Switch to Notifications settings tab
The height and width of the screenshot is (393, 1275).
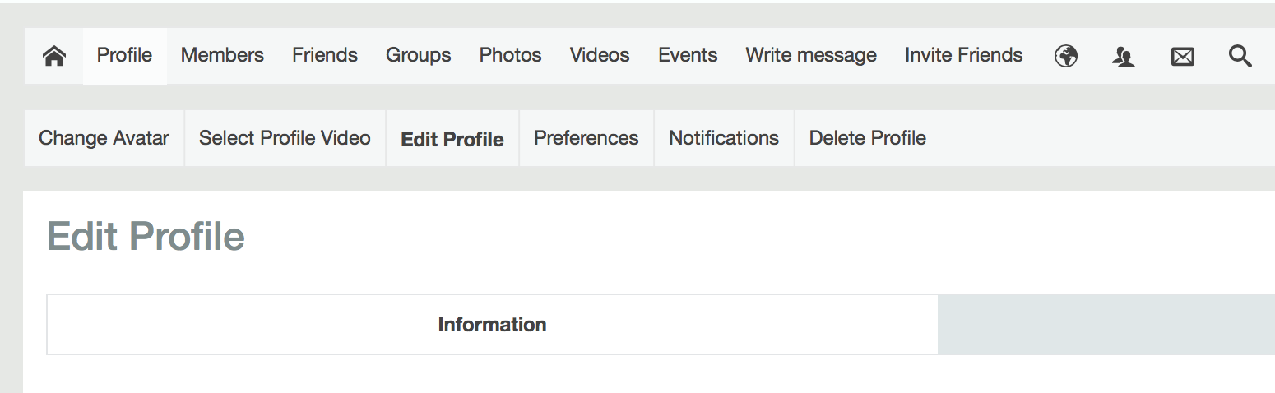(724, 138)
